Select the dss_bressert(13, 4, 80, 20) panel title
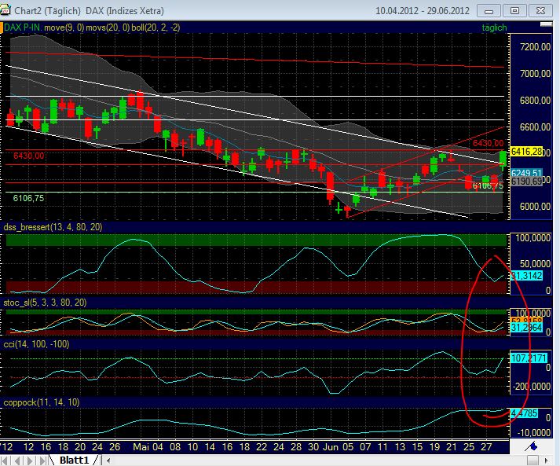The width and height of the screenshot is (560, 466). coord(53,227)
